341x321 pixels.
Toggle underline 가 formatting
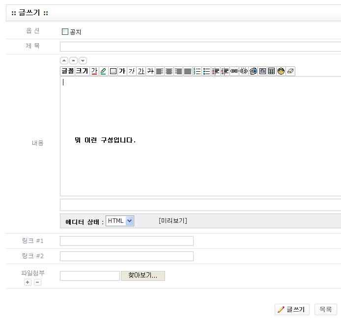pyautogui.click(x=141, y=71)
